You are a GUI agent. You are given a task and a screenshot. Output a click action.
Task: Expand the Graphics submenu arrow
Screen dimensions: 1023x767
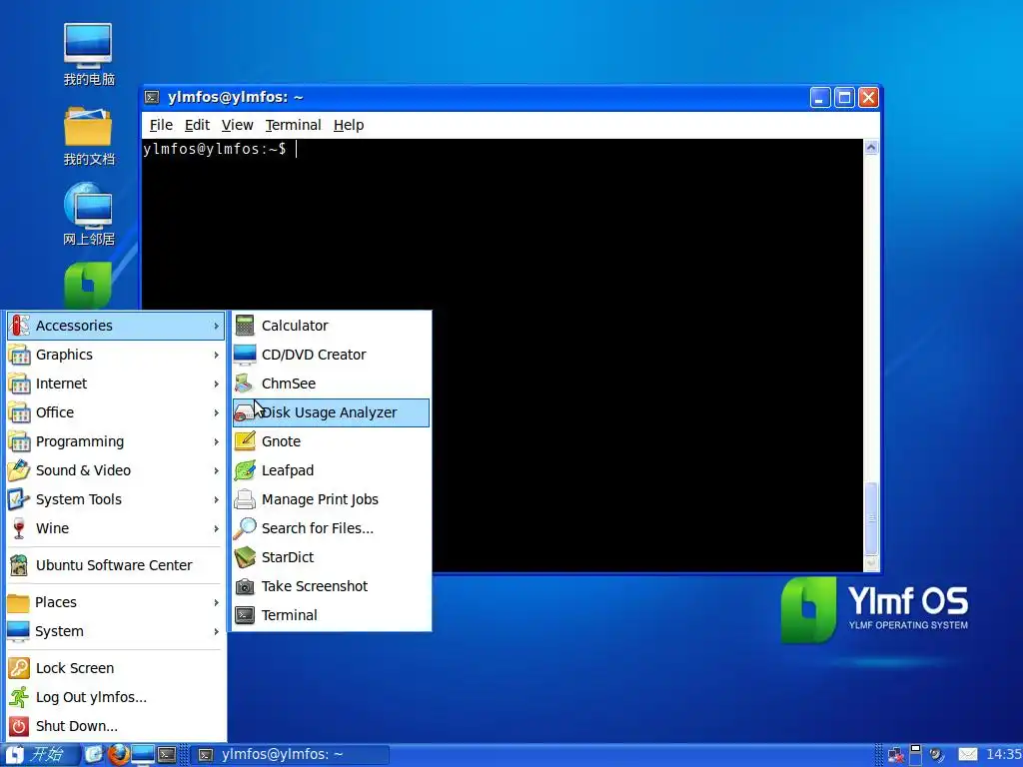(x=216, y=355)
